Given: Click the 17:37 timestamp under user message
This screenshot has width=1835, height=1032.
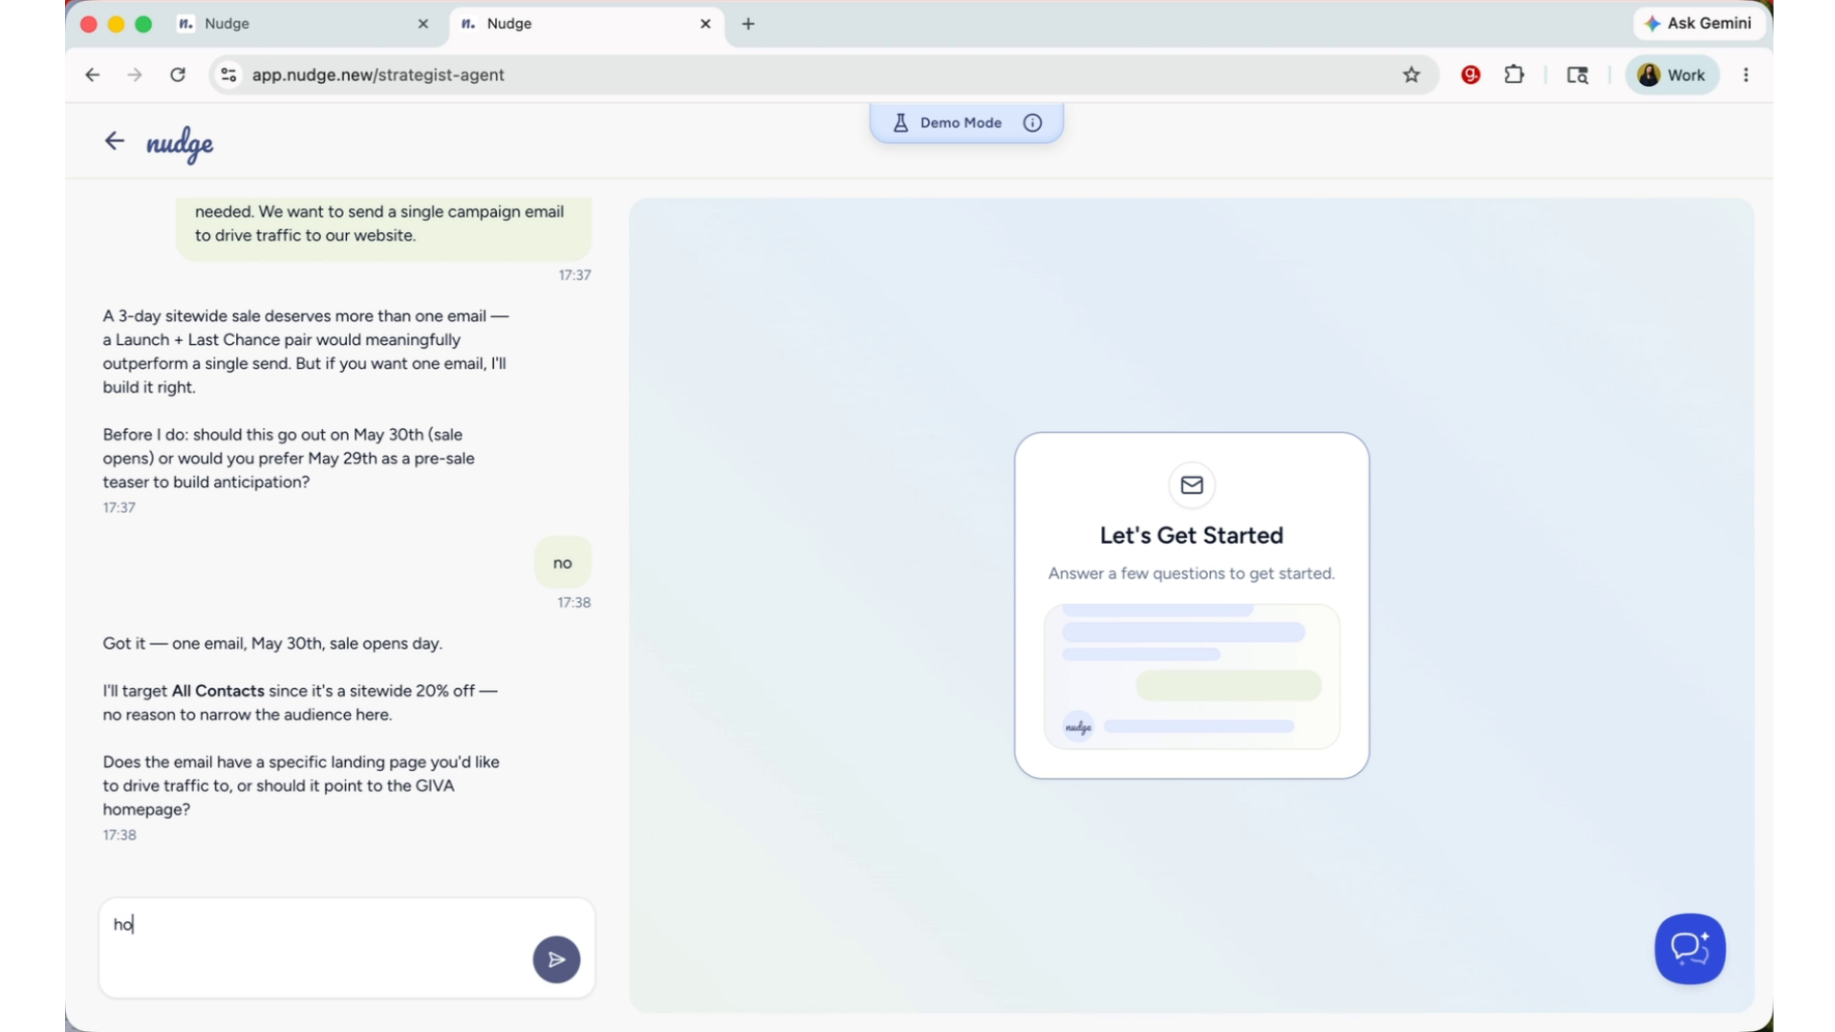Looking at the screenshot, I should [x=574, y=275].
